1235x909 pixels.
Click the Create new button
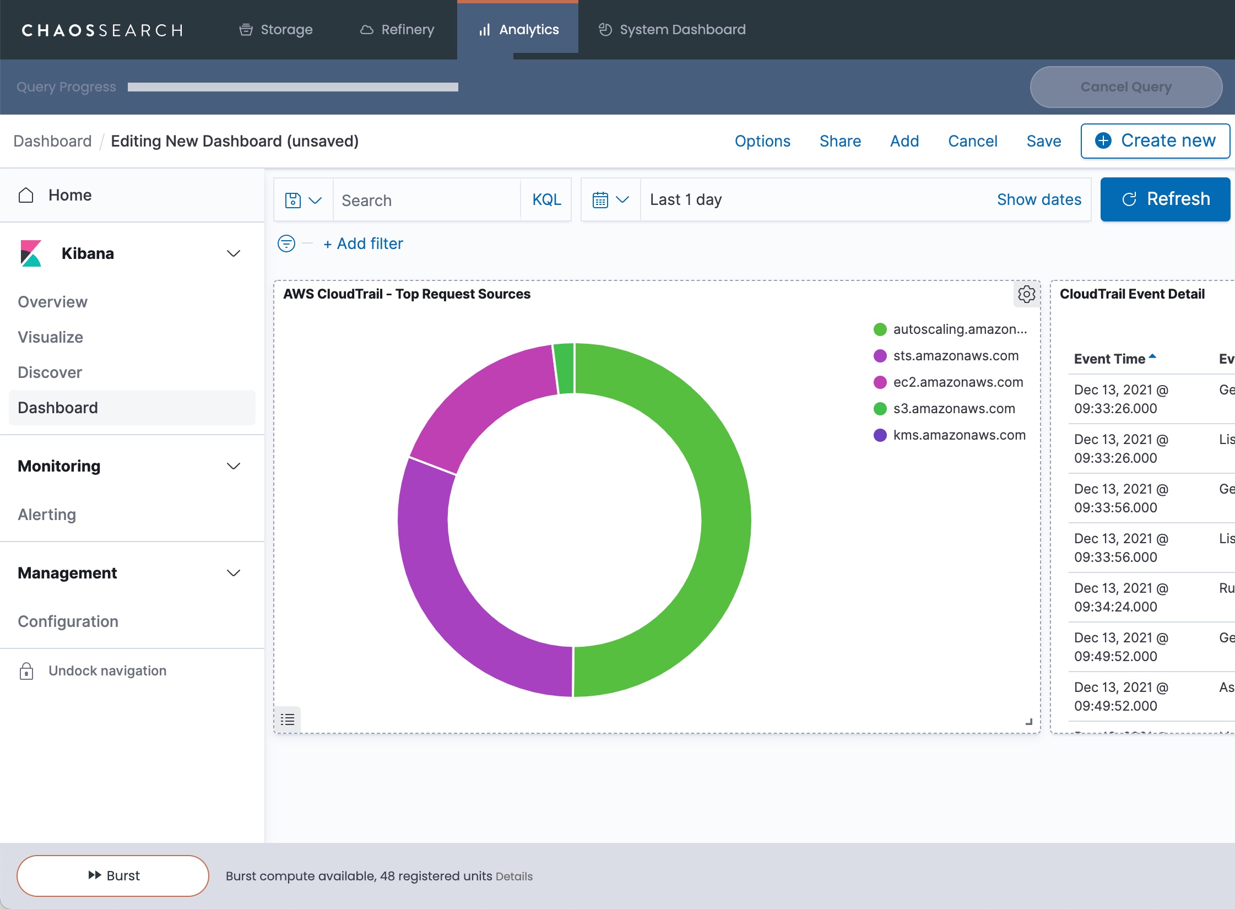1156,141
